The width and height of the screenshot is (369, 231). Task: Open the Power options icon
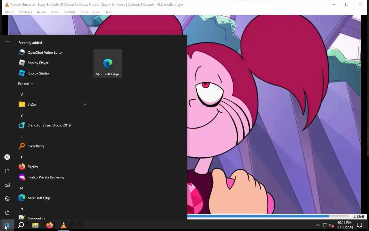pos(7,213)
